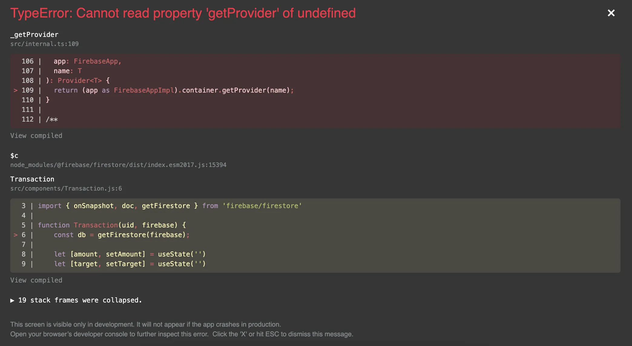632x346 pixels.
Task: Click the TypeError heading text
Action: point(183,13)
